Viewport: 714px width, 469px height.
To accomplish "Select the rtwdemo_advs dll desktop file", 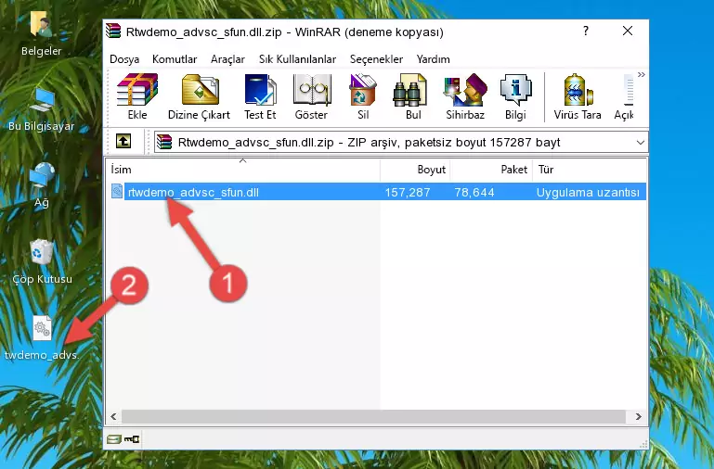I will point(42,338).
